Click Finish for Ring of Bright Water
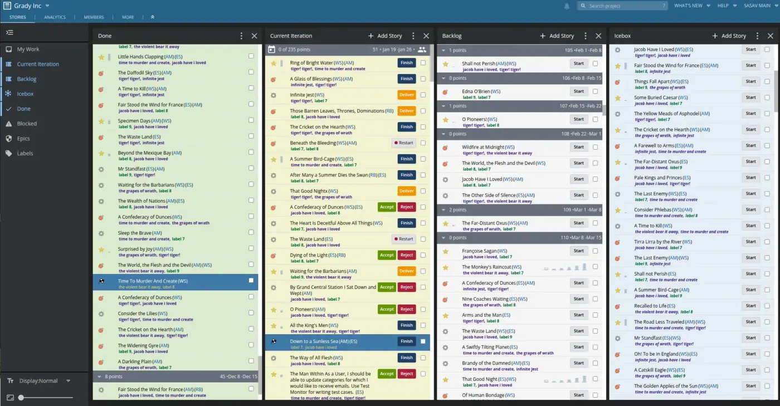This screenshot has height=406, width=780. click(x=407, y=63)
